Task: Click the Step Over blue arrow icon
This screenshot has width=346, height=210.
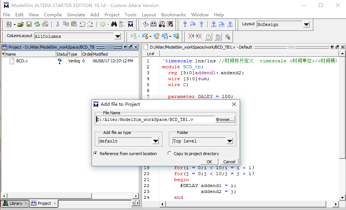Action: pyautogui.click(x=193, y=24)
